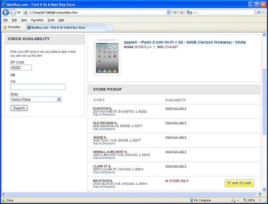Click the vertical scrollbar up arrow

(264, 35)
